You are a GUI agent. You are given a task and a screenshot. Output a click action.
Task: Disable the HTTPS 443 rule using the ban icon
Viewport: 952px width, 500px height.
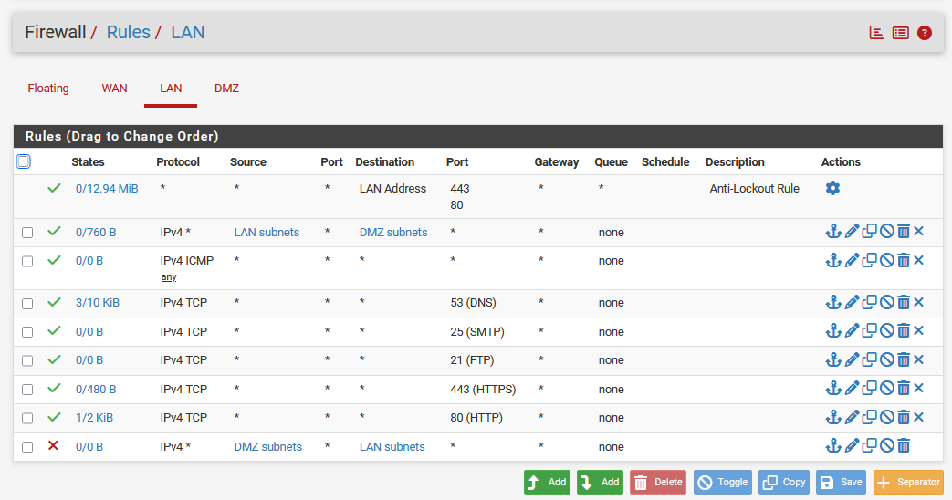click(x=886, y=389)
